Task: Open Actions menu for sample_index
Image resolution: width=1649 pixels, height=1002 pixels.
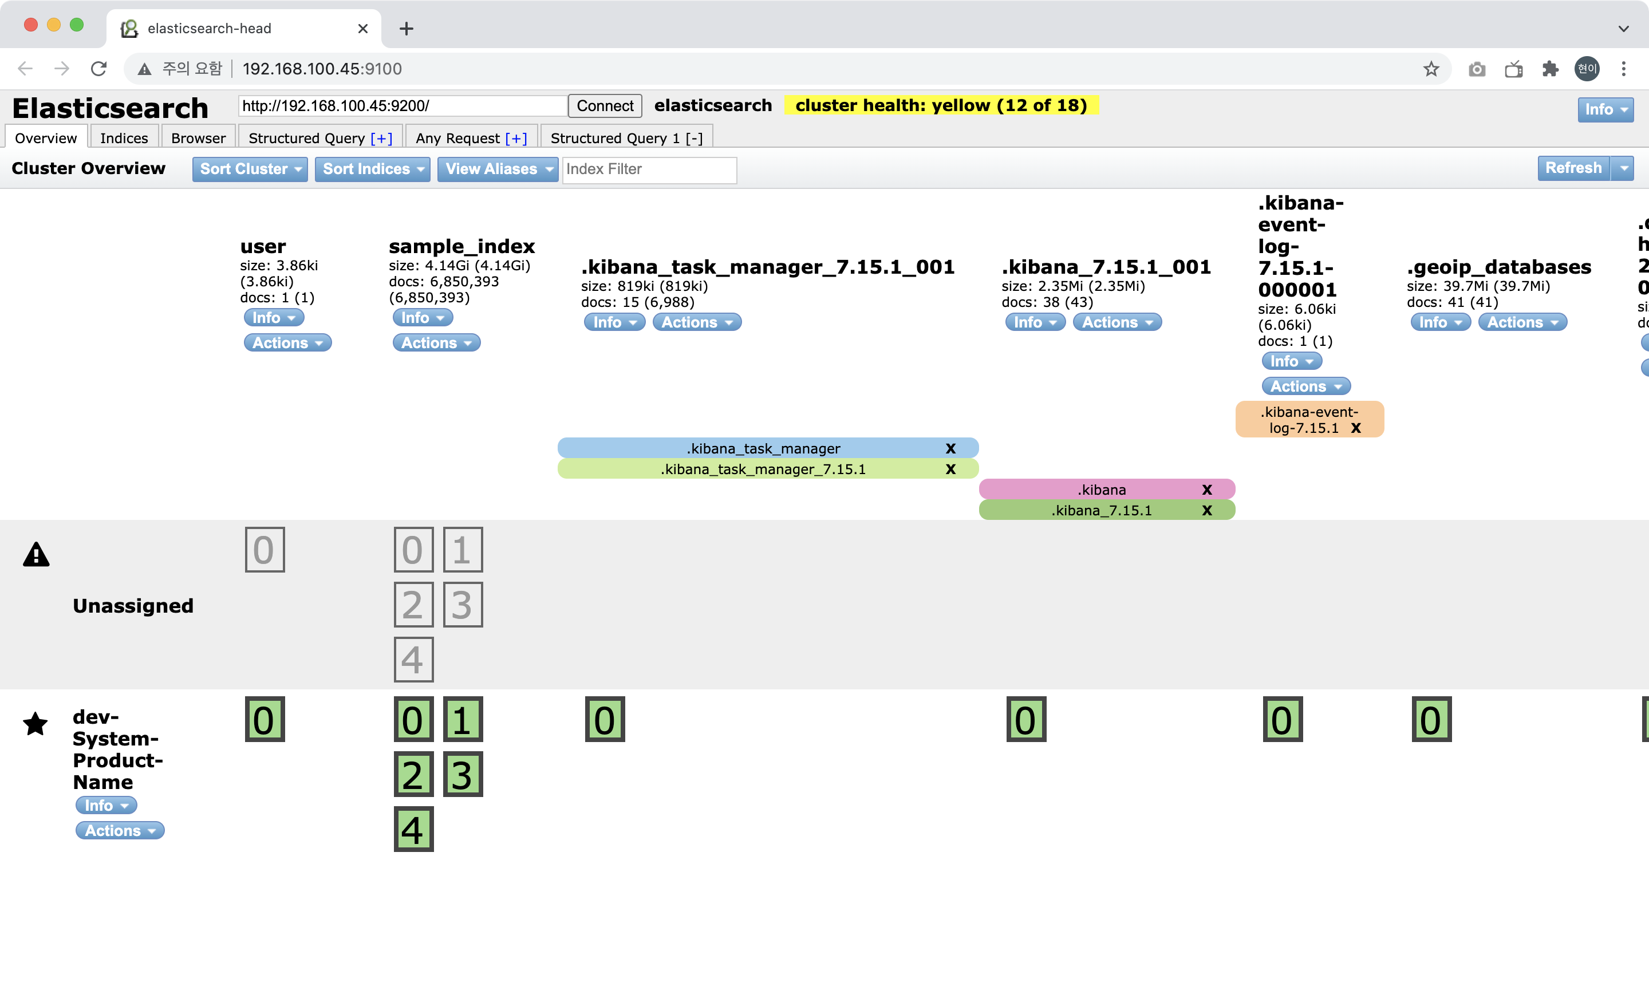Action: click(436, 344)
